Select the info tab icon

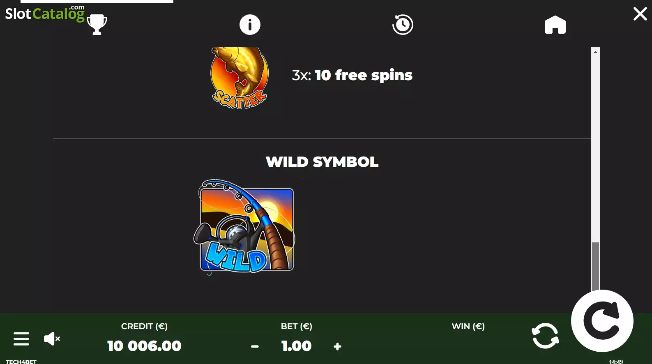[x=250, y=25]
